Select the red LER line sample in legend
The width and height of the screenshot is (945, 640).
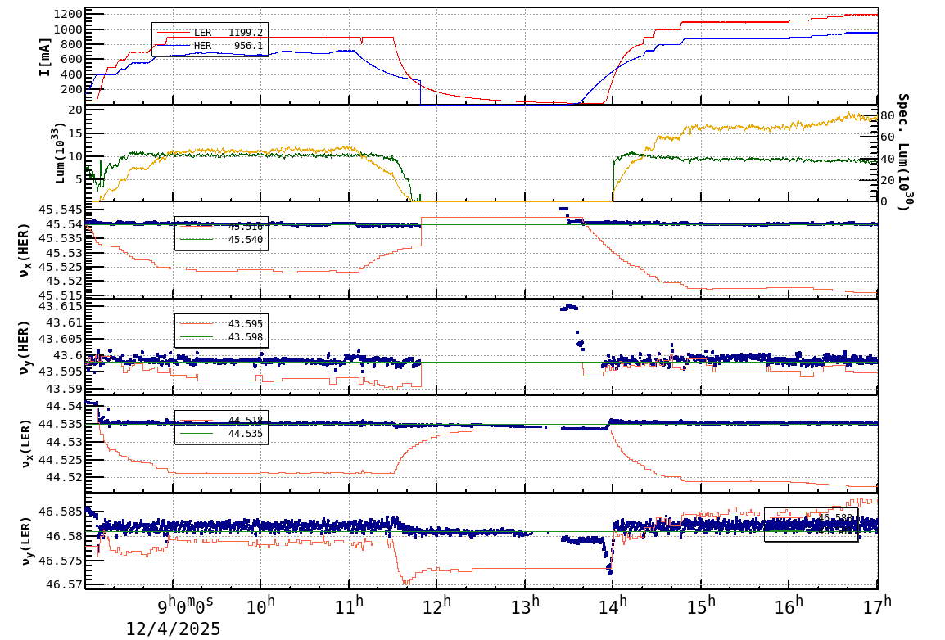pyautogui.click(x=173, y=33)
